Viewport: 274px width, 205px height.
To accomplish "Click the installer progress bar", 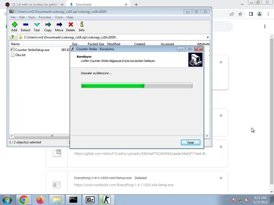I will [137, 85].
